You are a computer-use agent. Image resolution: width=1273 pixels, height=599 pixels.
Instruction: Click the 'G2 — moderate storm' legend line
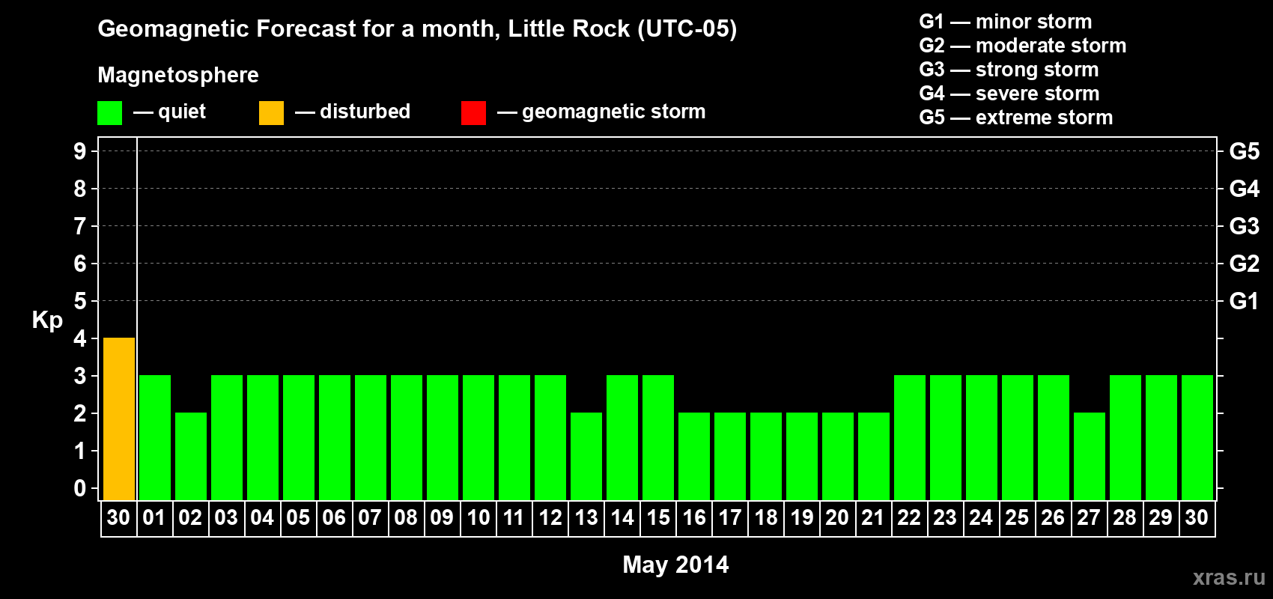[x=1023, y=46]
